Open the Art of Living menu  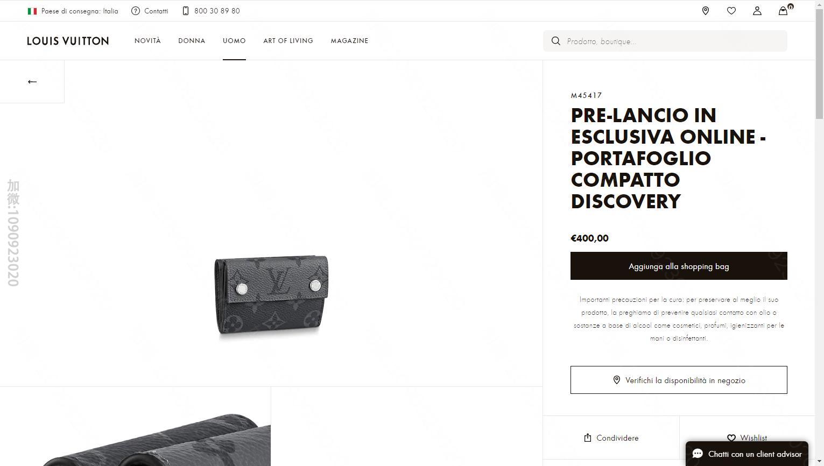(288, 41)
